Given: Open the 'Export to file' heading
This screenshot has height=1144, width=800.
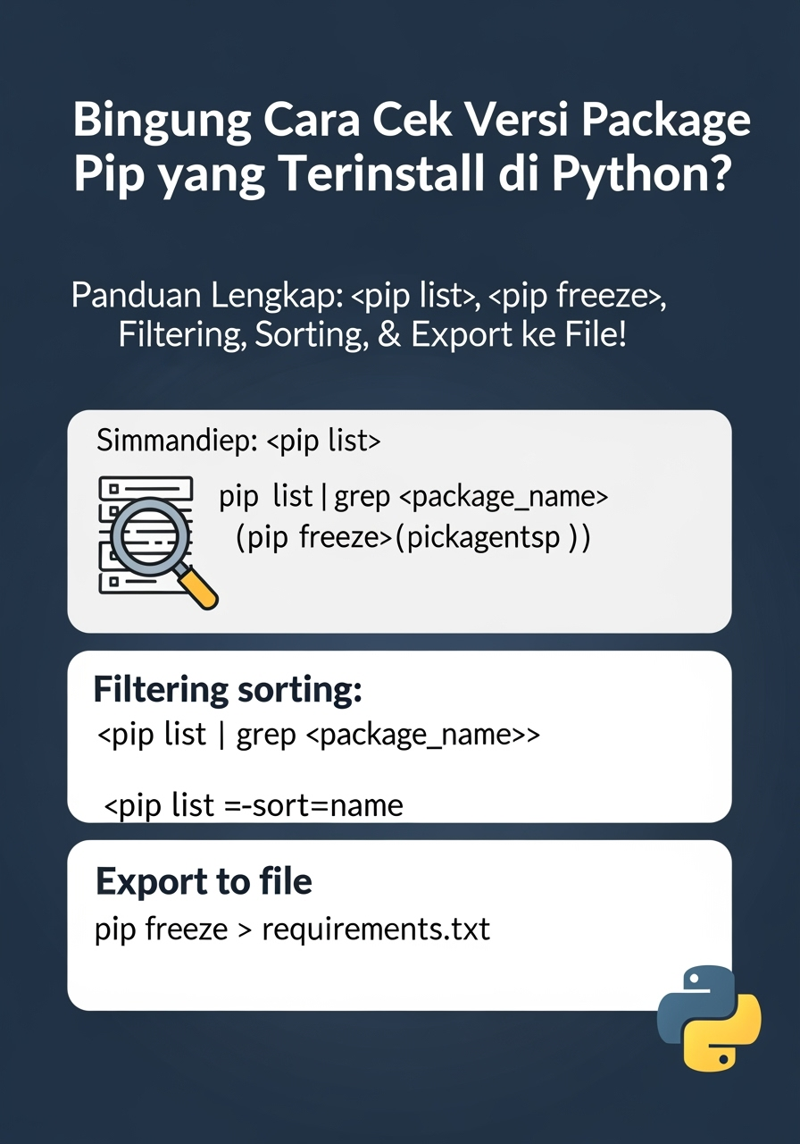Looking at the screenshot, I should 204,882.
